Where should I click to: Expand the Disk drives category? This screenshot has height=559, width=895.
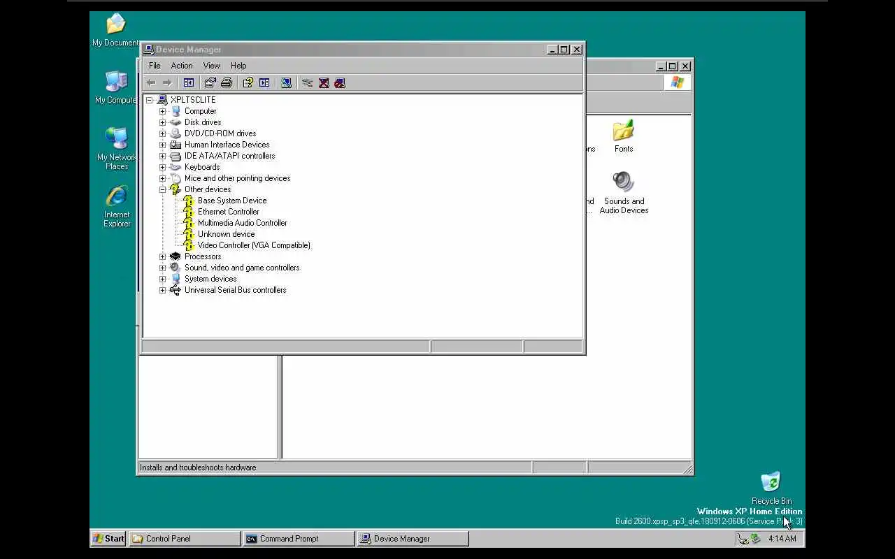(x=163, y=122)
